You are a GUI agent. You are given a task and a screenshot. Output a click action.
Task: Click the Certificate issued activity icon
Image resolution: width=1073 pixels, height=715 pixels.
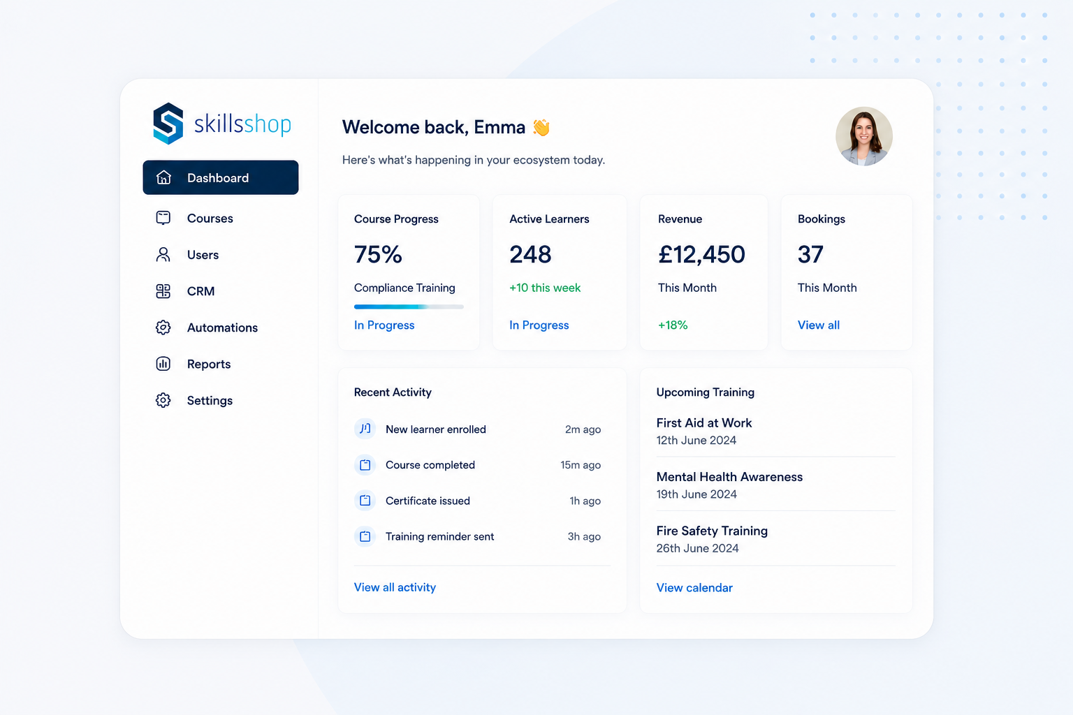click(365, 501)
